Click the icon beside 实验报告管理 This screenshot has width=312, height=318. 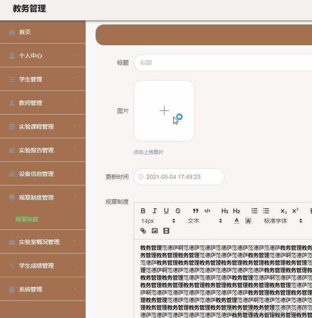point(12,150)
